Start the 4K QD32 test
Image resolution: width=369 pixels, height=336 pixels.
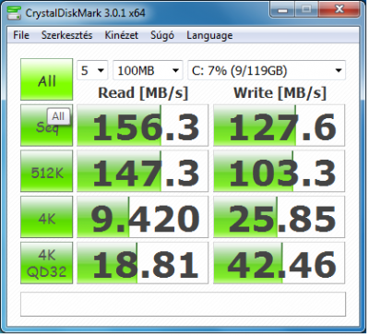tap(47, 263)
